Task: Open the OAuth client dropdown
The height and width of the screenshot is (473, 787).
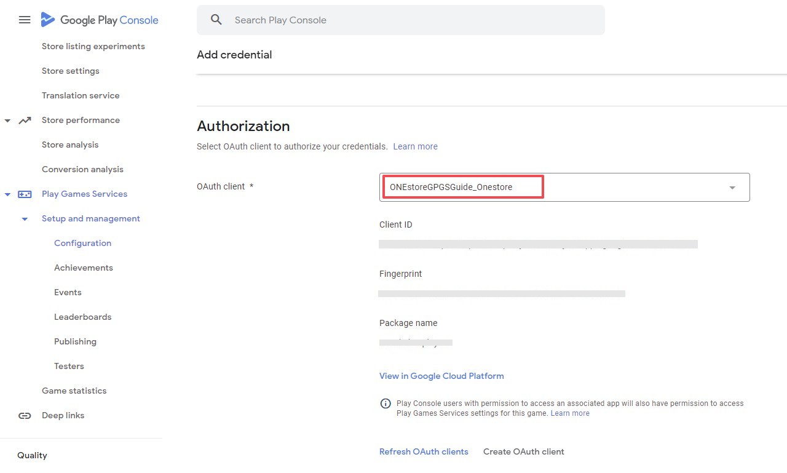Action: coord(732,188)
